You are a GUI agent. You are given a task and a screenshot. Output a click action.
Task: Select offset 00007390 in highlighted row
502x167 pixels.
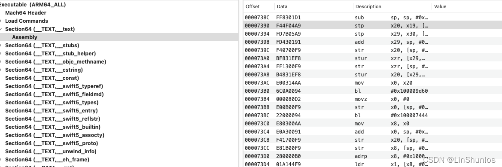coord(257,25)
